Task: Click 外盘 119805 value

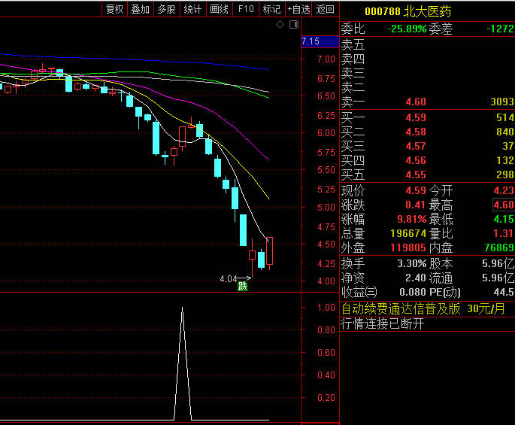Action: coord(408,247)
